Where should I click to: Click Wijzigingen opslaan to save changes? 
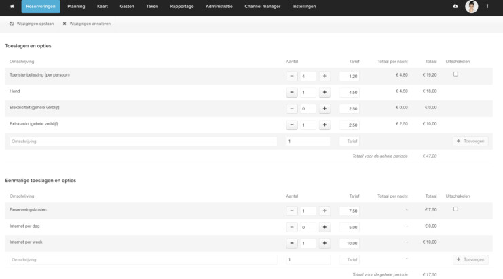coord(33,24)
